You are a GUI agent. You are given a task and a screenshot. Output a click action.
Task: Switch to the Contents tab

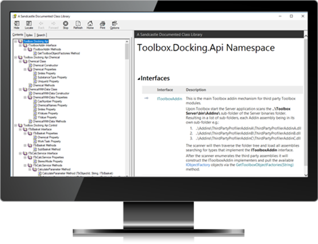point(18,34)
